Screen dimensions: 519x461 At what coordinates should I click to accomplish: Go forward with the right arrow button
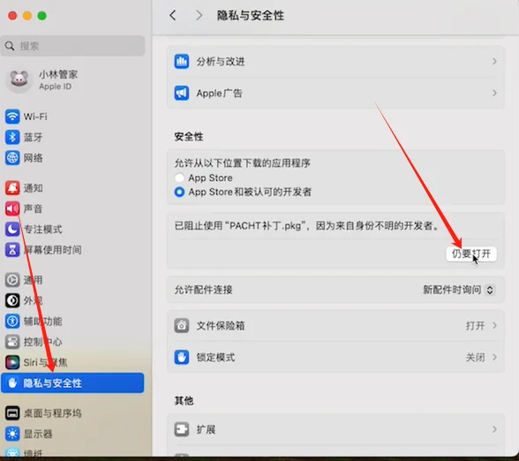[x=199, y=15]
